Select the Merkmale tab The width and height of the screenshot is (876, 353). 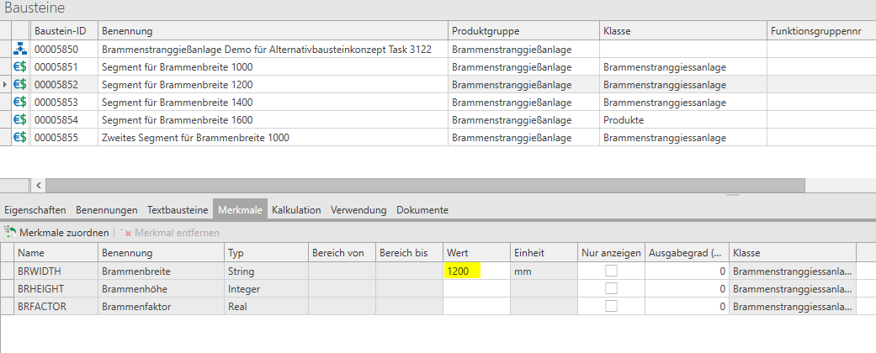[240, 210]
